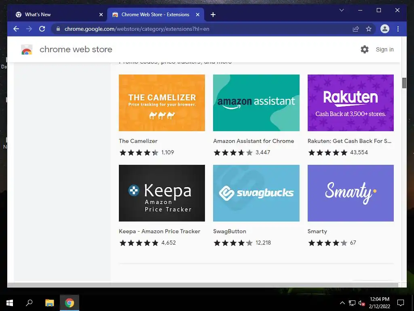Share this page using the share icon

tap(356, 29)
